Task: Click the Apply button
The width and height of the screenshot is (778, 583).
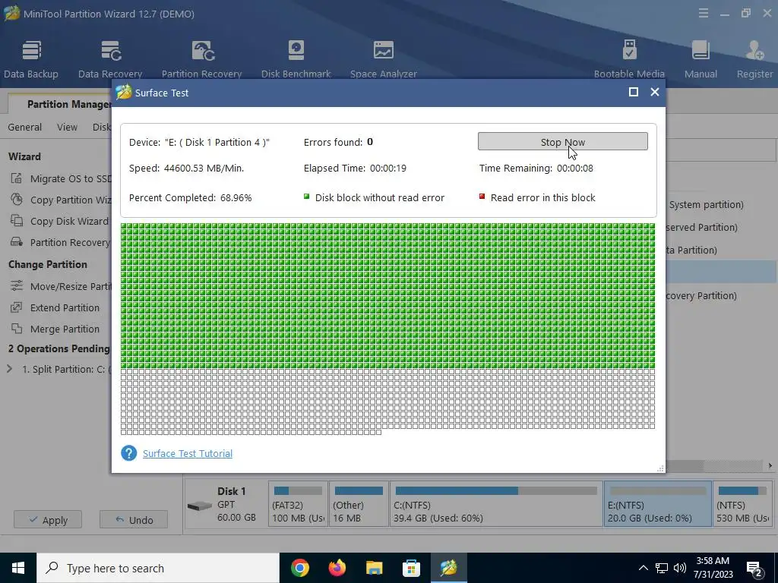Action: tap(48, 519)
